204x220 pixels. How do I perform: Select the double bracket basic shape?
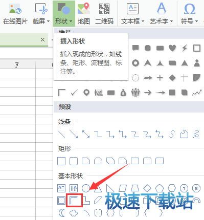coord(98,213)
